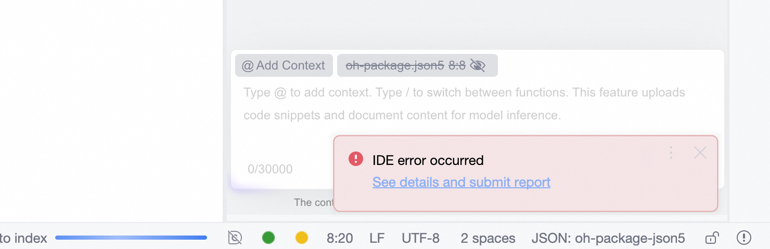Open the notification's three-dot options menu

[x=671, y=153]
